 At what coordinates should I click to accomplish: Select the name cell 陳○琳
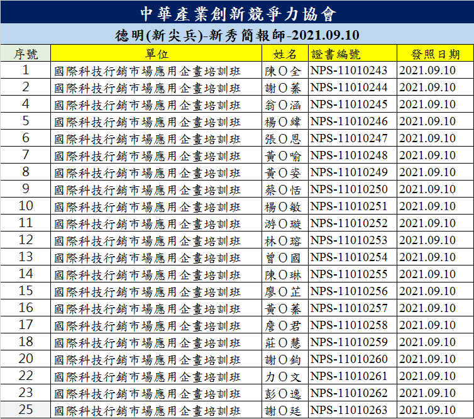pos(284,274)
